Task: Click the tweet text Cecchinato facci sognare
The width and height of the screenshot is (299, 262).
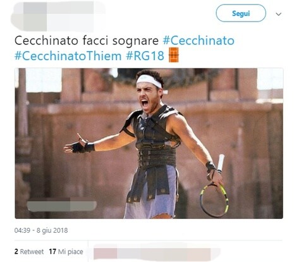Action: pyautogui.click(x=87, y=41)
